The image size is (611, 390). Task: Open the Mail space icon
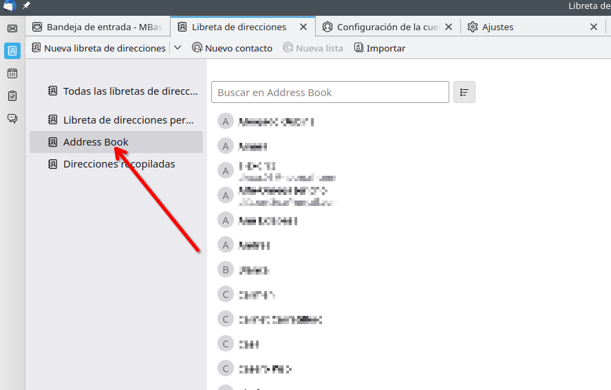click(12, 28)
